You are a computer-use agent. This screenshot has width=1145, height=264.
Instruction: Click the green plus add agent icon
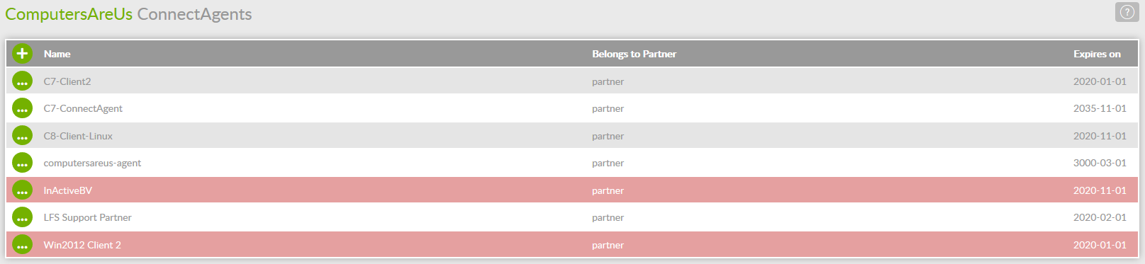coord(22,53)
